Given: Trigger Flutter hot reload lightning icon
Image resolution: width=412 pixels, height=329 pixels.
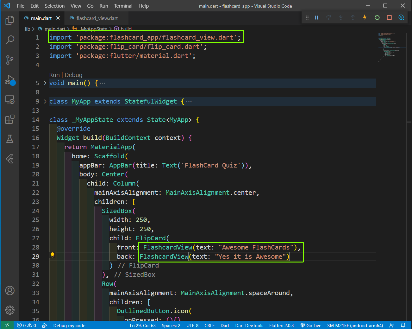Looking at the screenshot, I should pos(365,17).
